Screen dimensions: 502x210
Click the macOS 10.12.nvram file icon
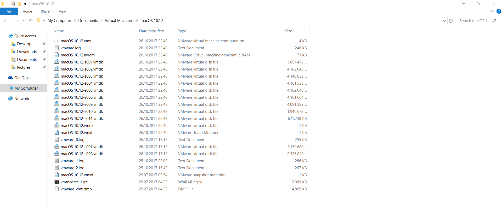[x=57, y=55]
